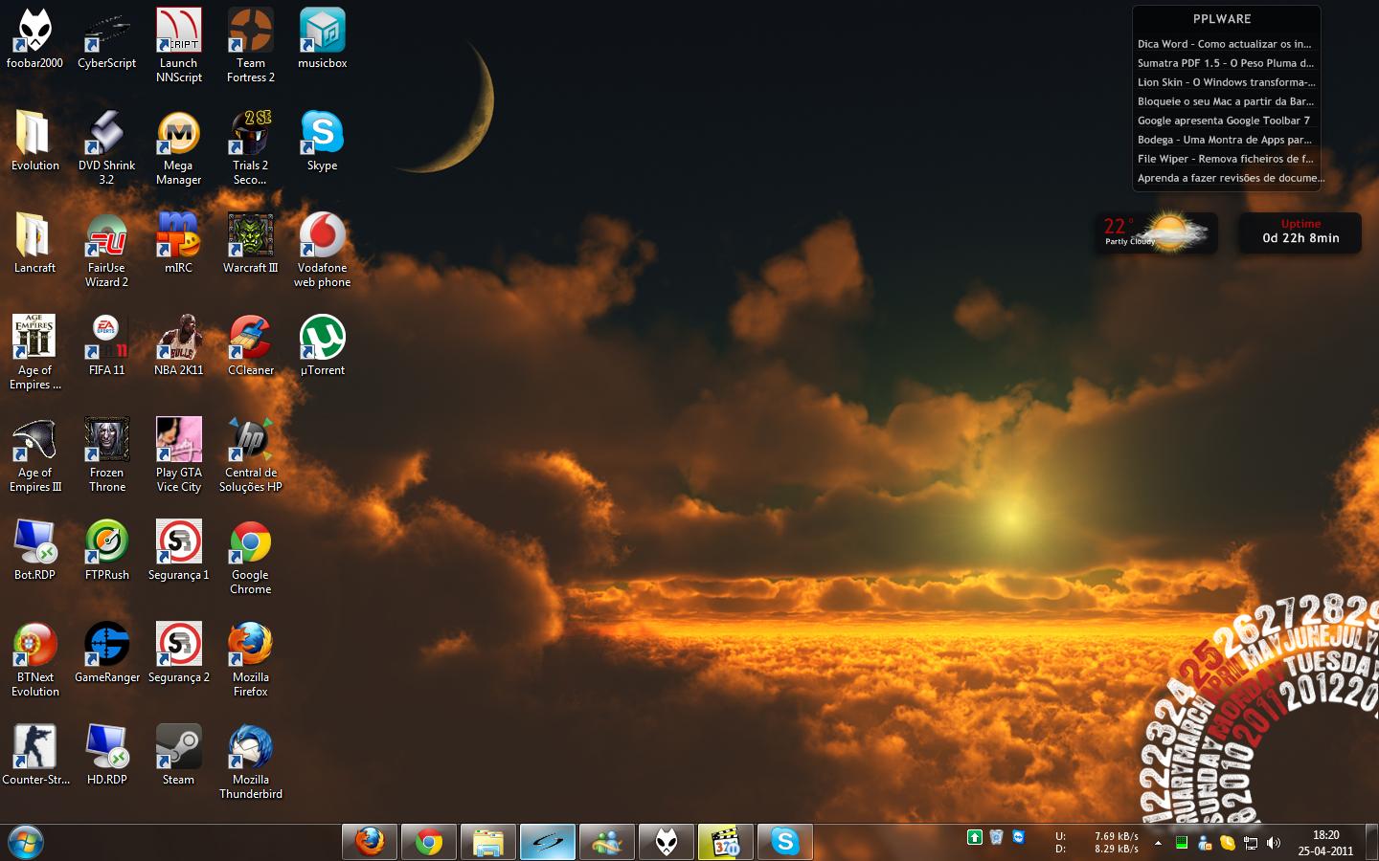The image size is (1379, 861).
Task: Open the Evolution folder on the desktop
Action: pyautogui.click(x=35, y=142)
